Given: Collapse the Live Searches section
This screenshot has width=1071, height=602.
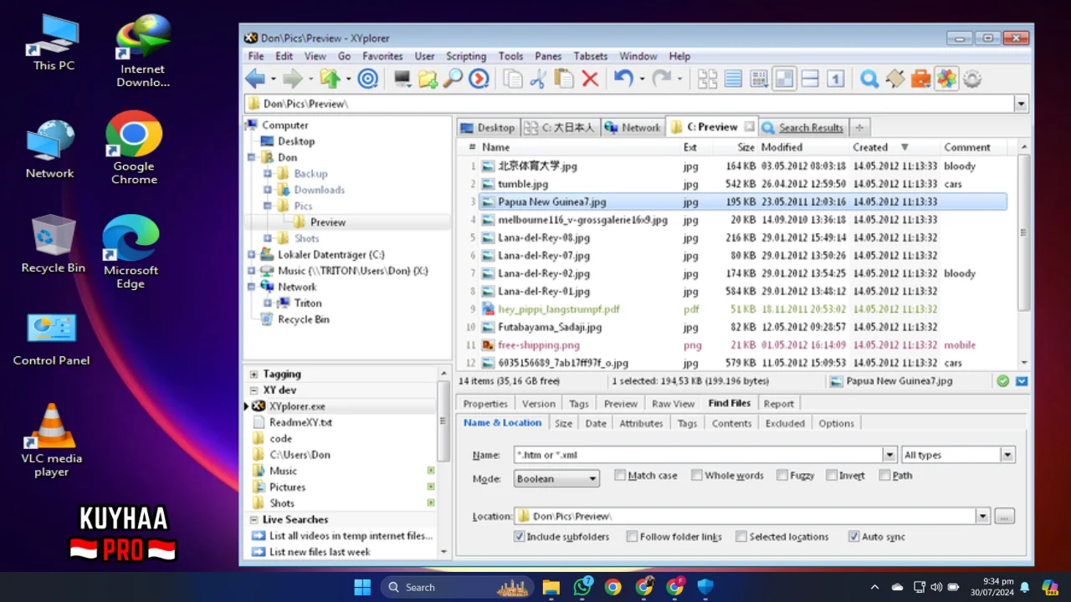Looking at the screenshot, I should (254, 519).
